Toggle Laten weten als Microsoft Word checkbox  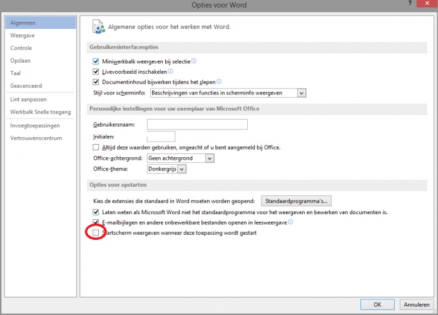[x=96, y=212]
